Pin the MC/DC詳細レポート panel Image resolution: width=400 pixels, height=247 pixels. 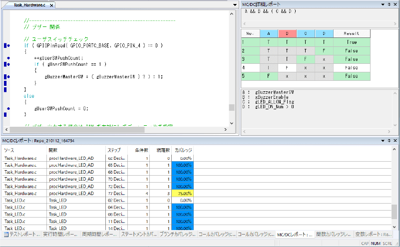389,4
